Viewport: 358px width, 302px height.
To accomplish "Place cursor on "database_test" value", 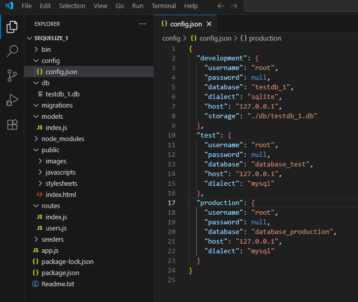I will coord(280,164).
